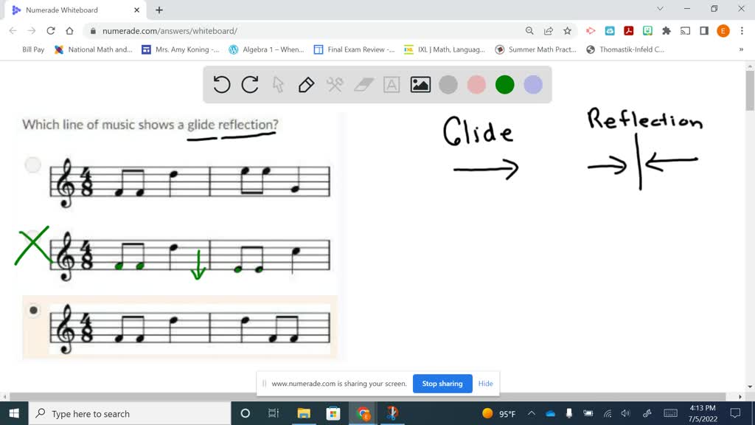Select the filled radio button beside third music line
This screenshot has width=755, height=425.
click(x=33, y=311)
